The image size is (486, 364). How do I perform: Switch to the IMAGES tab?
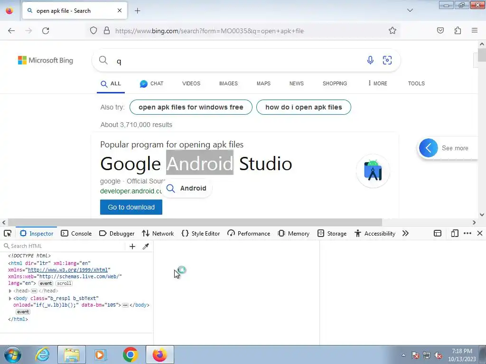[x=228, y=83]
